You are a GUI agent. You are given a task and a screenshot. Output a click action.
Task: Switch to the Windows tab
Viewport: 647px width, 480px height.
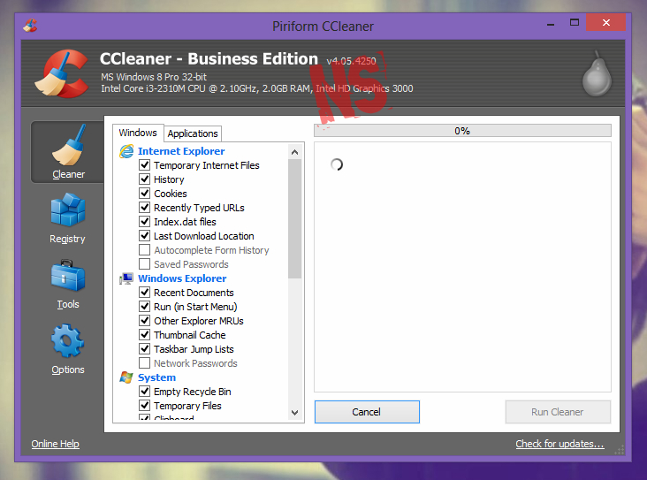pos(138,133)
